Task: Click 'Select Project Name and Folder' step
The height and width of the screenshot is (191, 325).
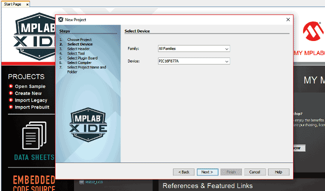Action: point(86,69)
